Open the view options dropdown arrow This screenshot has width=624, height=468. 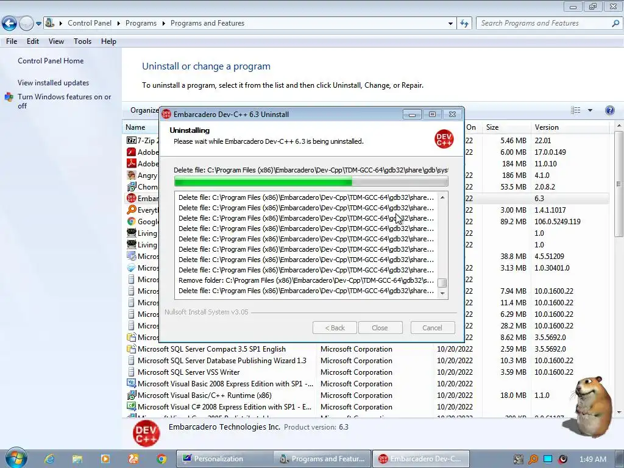click(590, 110)
